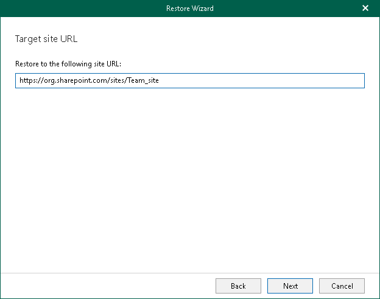Click the title bar between title and close
The image size is (380, 299).
[x=286, y=9]
